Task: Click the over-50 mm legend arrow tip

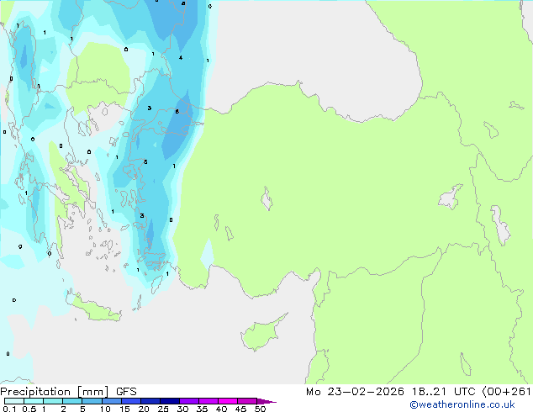Action: 266,401
